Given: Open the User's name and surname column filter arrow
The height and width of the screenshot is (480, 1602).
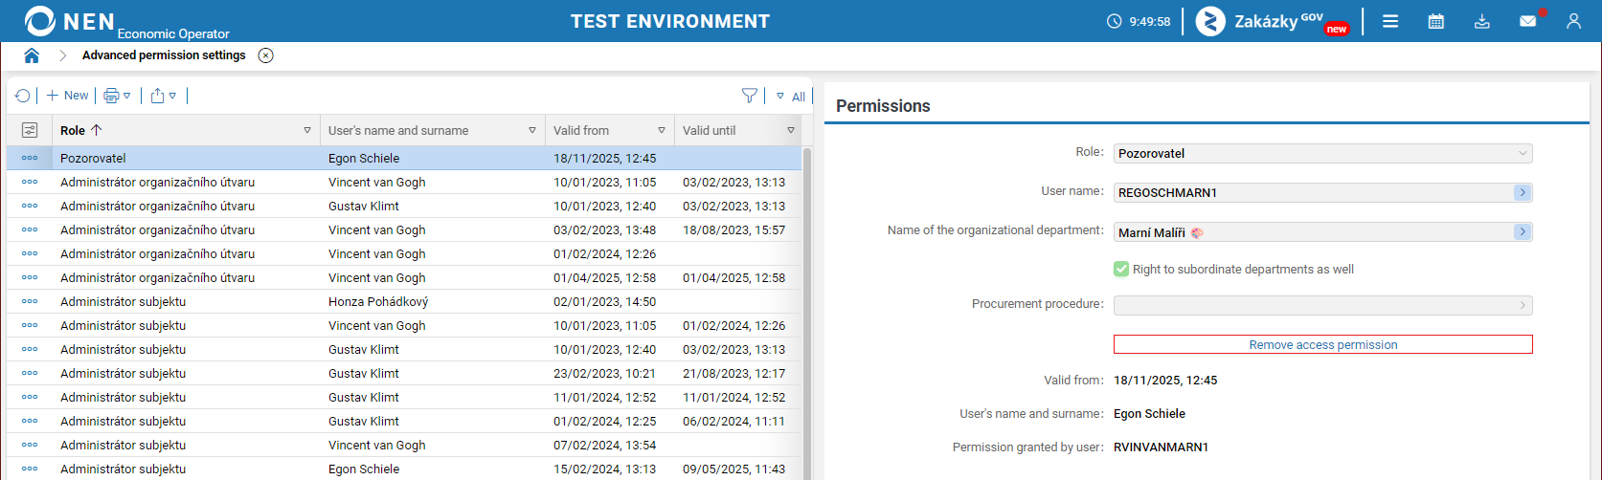Looking at the screenshot, I should pos(532,130).
